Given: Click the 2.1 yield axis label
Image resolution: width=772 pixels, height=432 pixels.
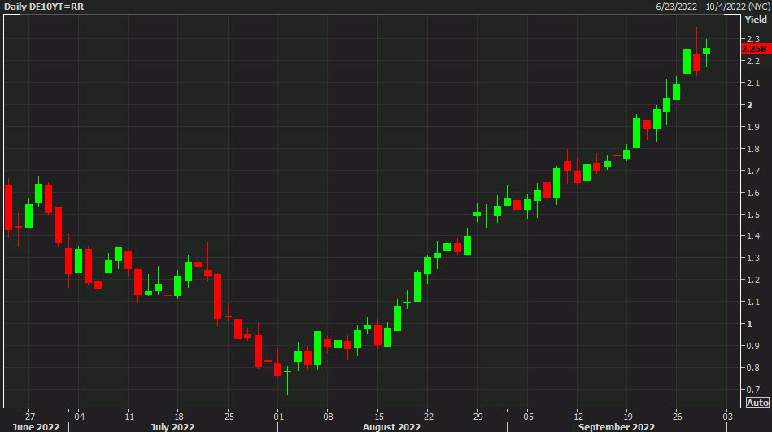Looking at the screenshot, I should [752, 83].
